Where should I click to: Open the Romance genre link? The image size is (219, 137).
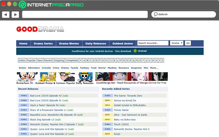pos(124,68)
